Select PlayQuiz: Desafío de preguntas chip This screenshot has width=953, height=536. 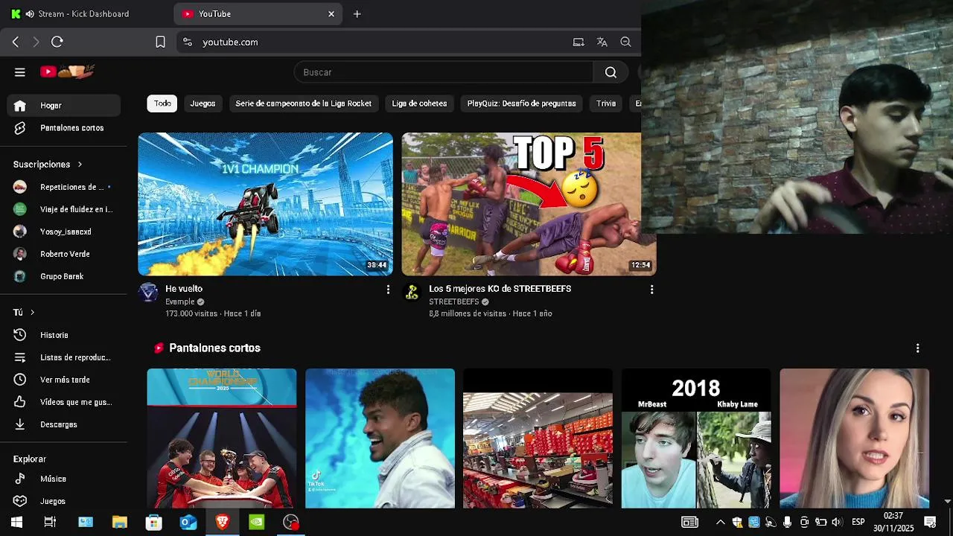(x=521, y=103)
